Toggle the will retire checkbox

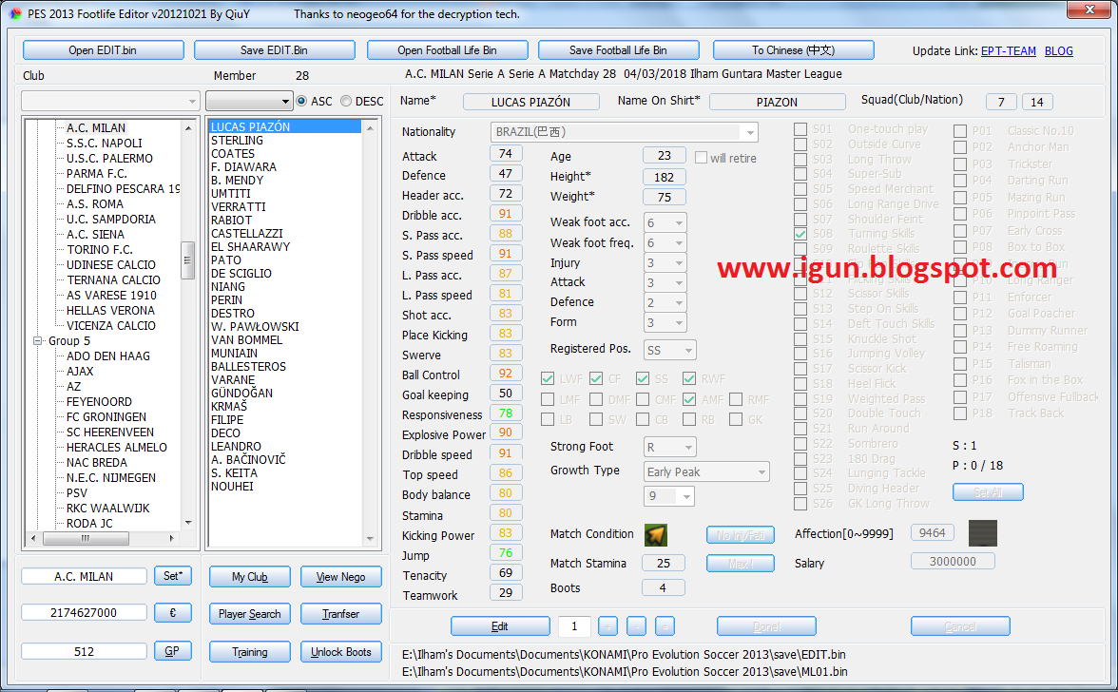[701, 158]
